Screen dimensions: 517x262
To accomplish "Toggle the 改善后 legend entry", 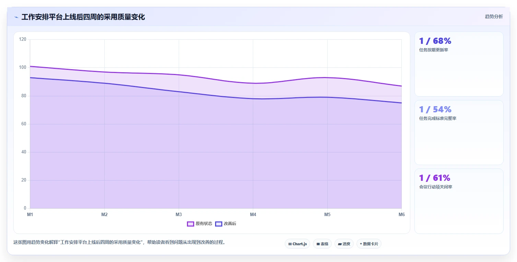I will tap(226, 224).
